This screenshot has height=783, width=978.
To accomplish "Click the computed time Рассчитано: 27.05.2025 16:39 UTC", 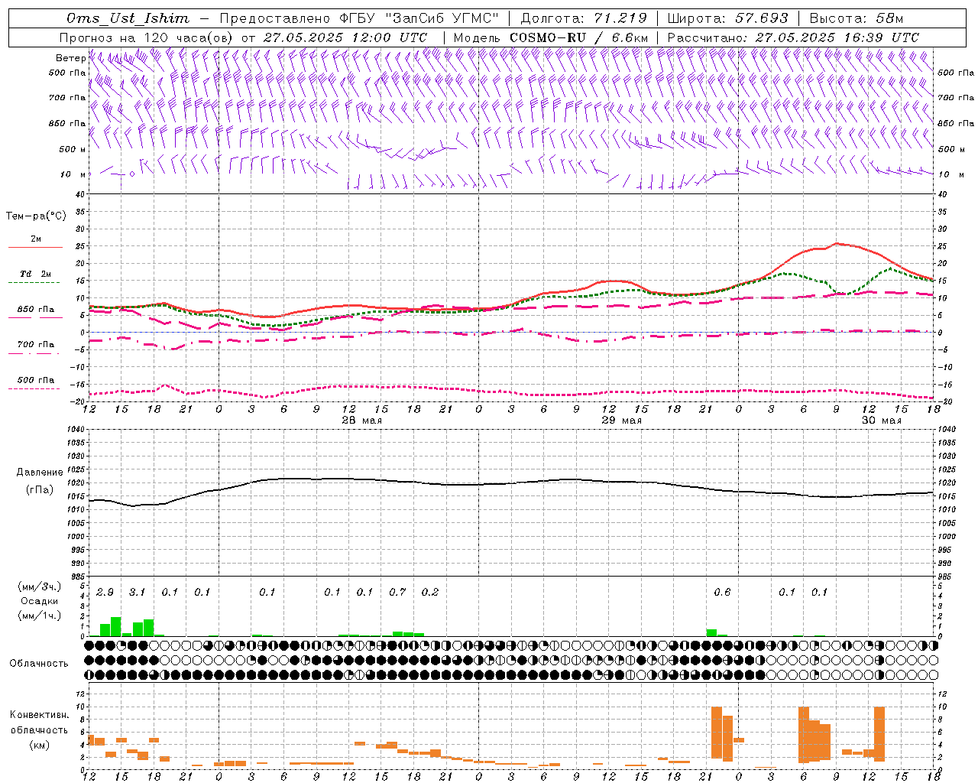I will click(793, 37).
